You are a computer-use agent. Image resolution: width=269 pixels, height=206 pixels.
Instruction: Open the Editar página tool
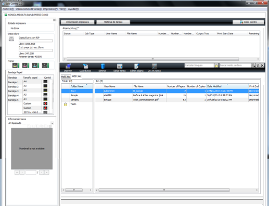(x=137, y=68)
